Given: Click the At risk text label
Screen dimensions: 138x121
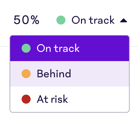Looking at the screenshot, I should click(52, 99).
